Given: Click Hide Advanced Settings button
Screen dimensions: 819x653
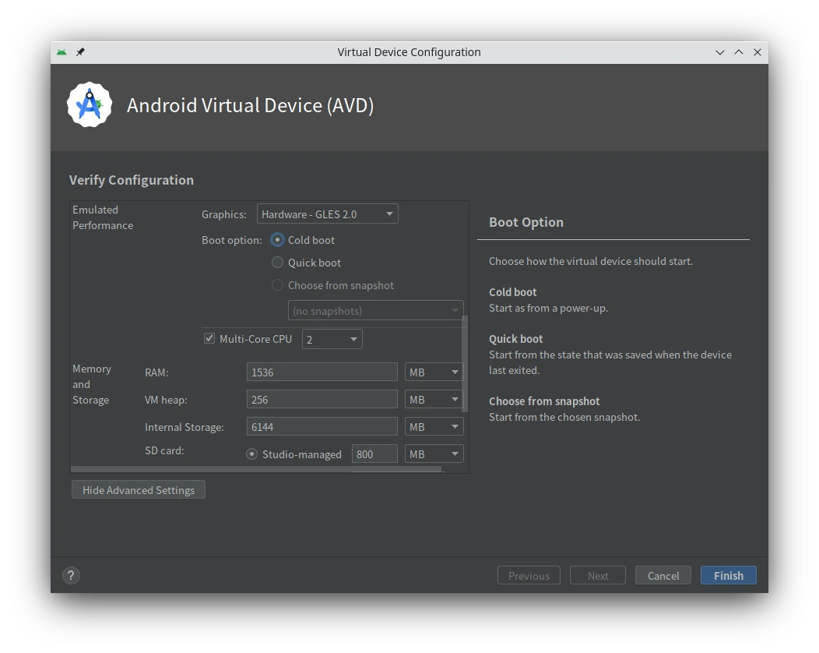Looking at the screenshot, I should click(139, 490).
